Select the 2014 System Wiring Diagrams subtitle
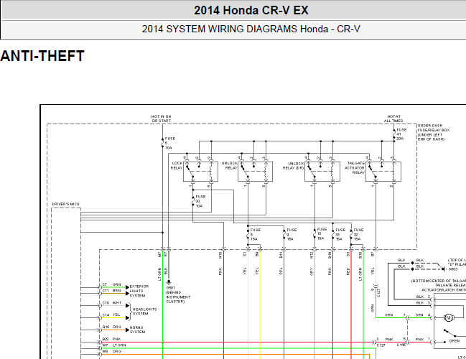This screenshot has height=359, width=466. (x=251, y=29)
